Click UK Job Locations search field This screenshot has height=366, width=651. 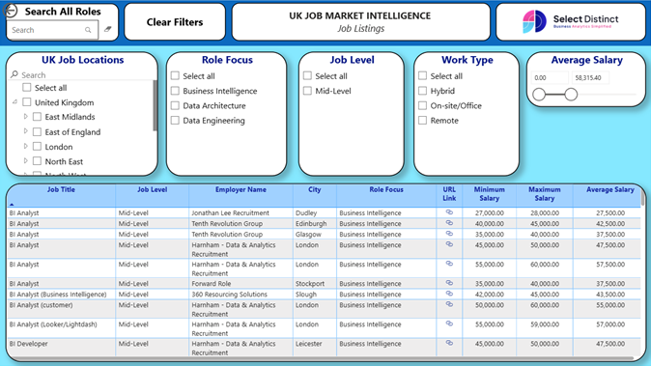(x=83, y=74)
